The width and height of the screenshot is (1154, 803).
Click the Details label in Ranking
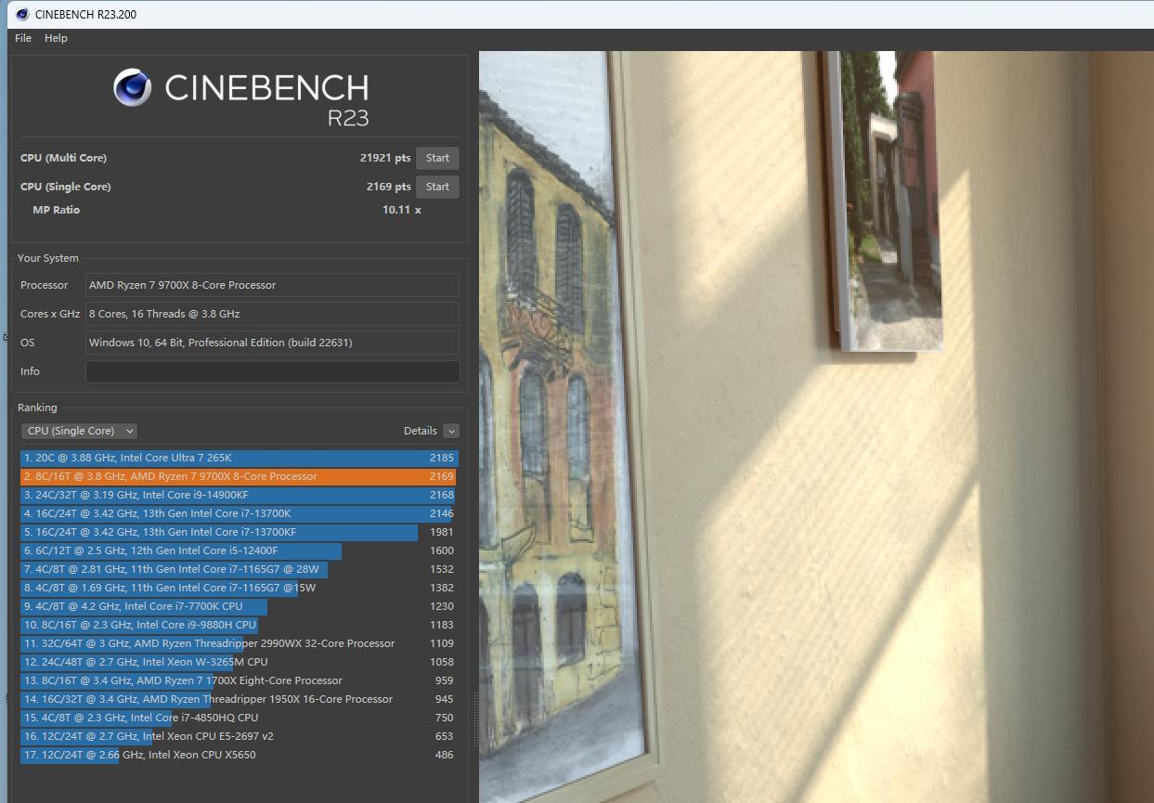point(420,431)
